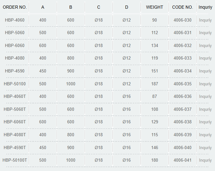Click the HBP-50100T order number
This screenshot has height=171, width=215.
15,160
